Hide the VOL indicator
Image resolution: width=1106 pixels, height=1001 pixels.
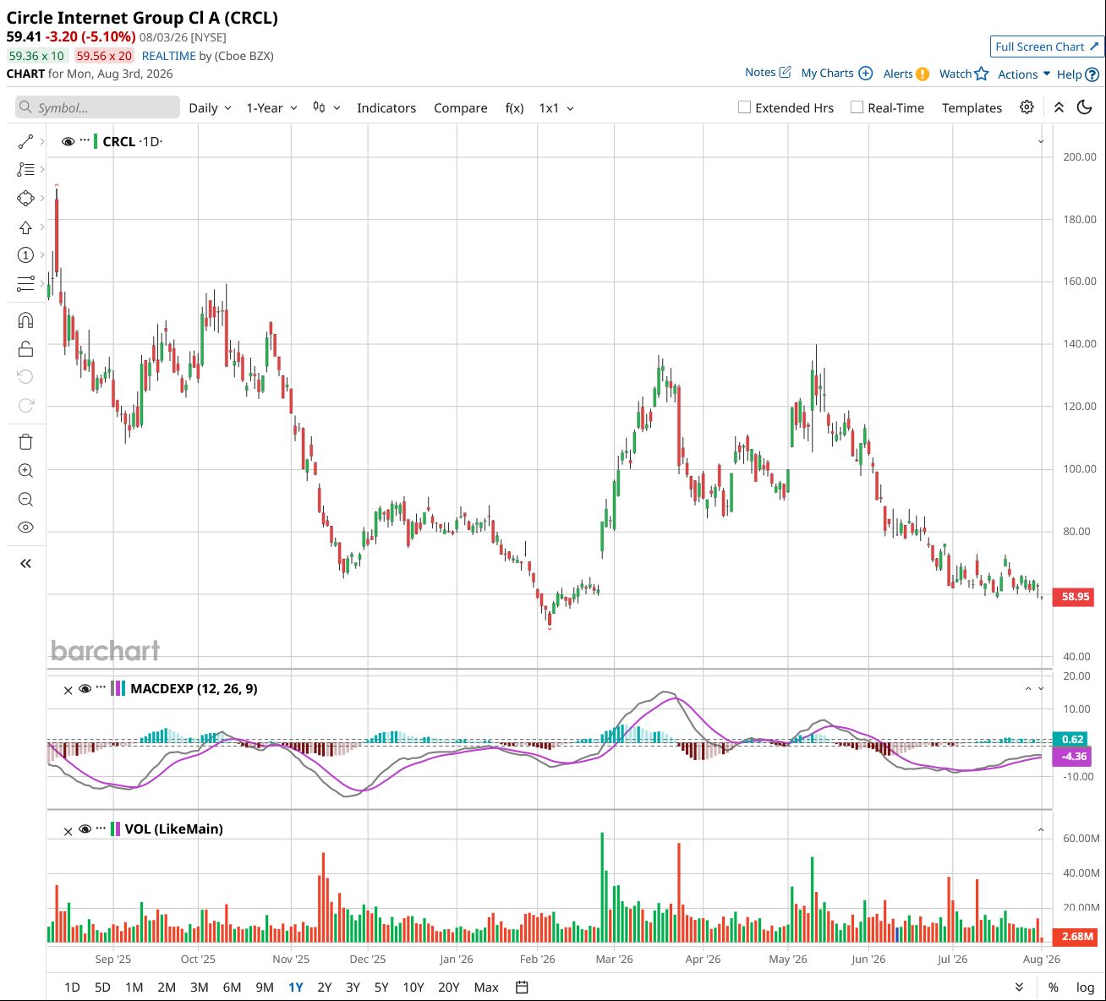(x=85, y=829)
